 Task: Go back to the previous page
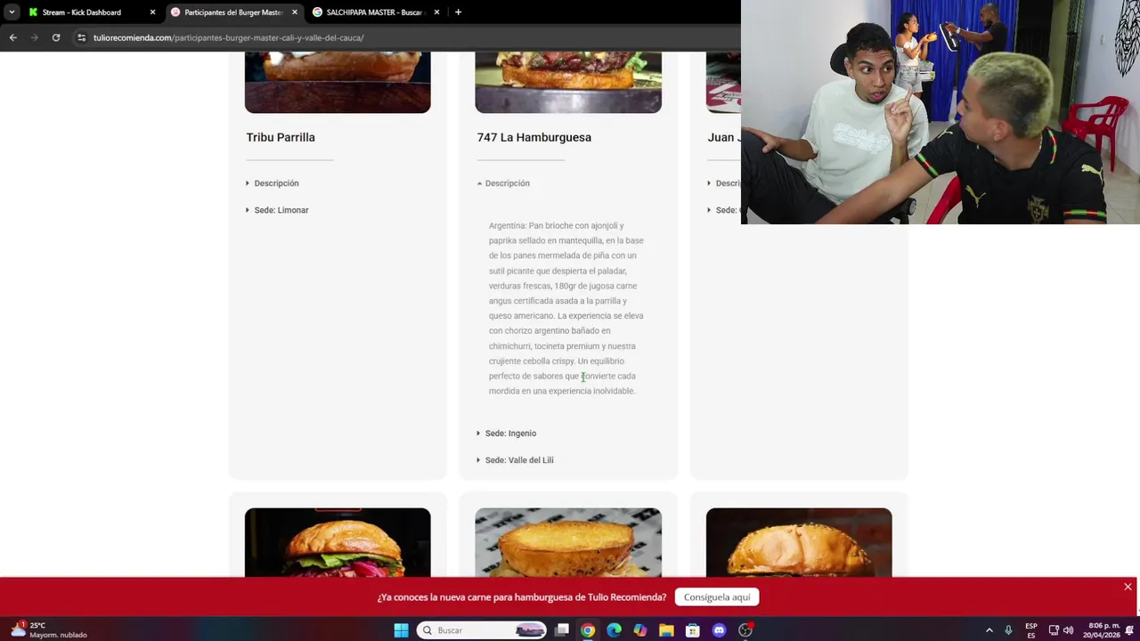click(12, 37)
